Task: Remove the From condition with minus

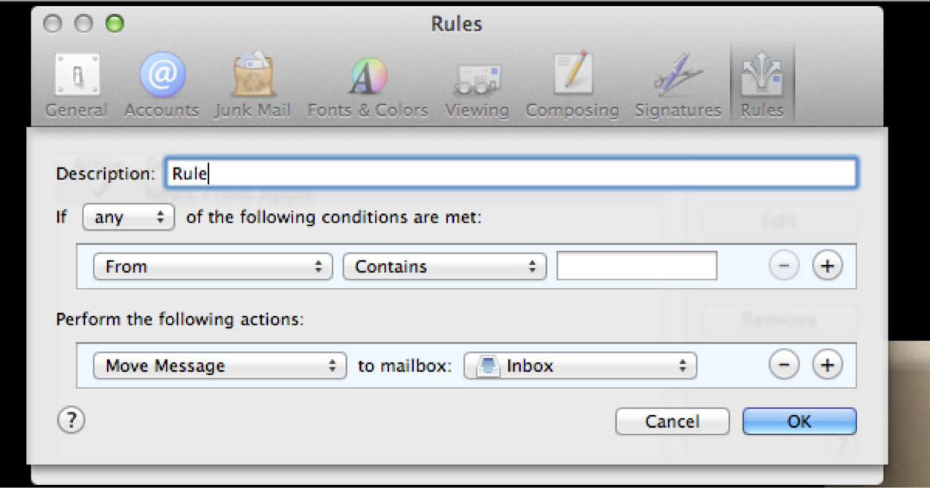Action: pos(783,266)
